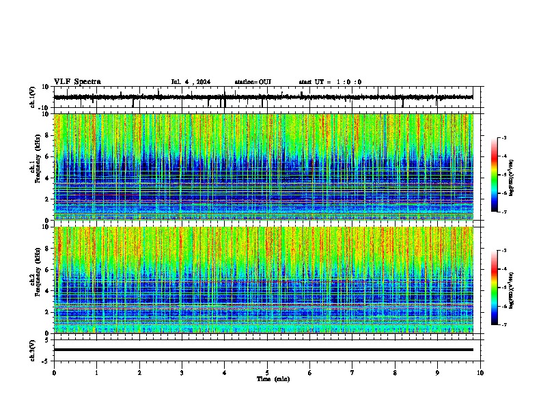Image resolution: width=541 pixels, height=418 pixels.
Task: Click the -3 tick on ch.2 colorbar
Action: 503,251
